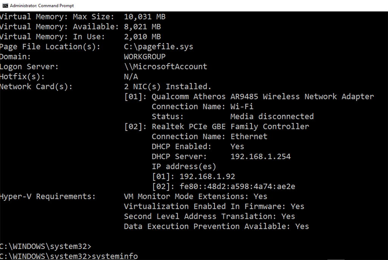Click the Hyper-V Requirements label
The image size is (388, 260).
click(x=47, y=197)
